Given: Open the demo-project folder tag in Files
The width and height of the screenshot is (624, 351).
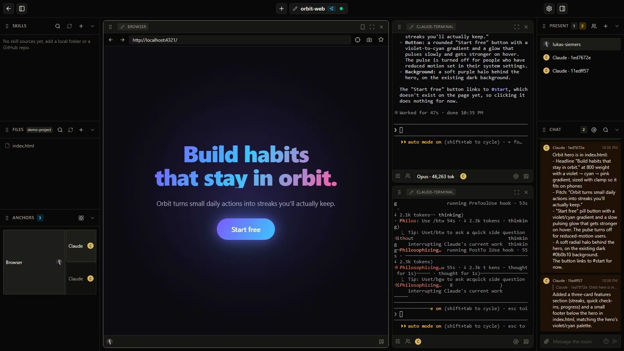Looking at the screenshot, I should [x=39, y=130].
